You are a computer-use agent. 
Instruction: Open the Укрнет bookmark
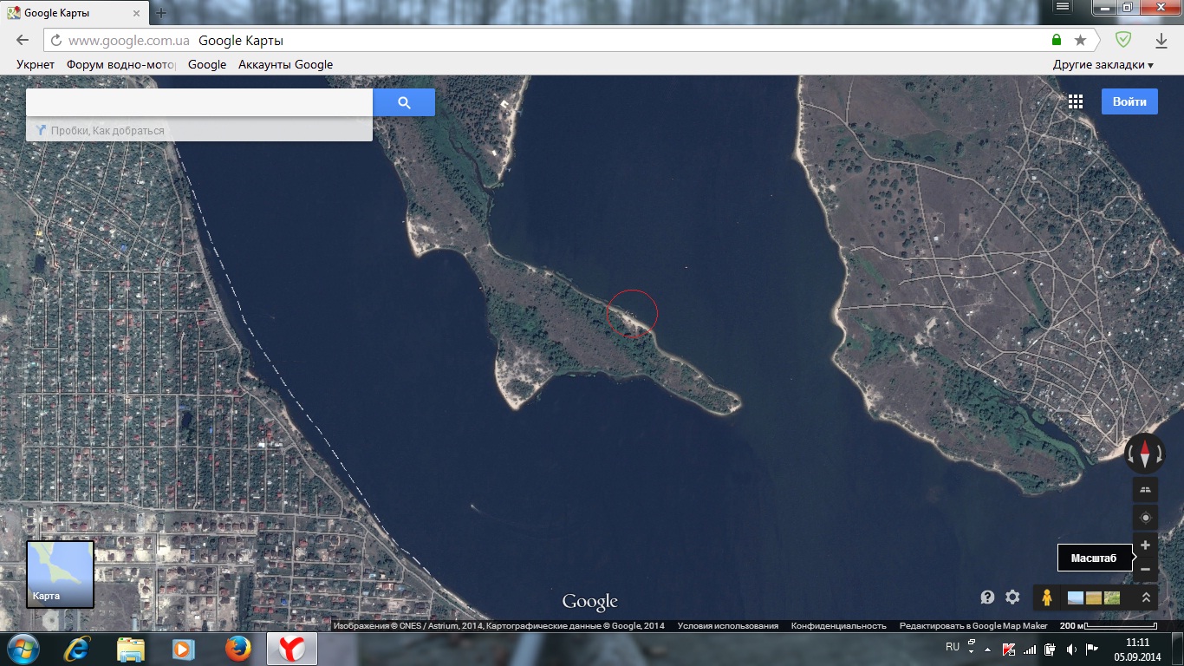pyautogui.click(x=36, y=64)
